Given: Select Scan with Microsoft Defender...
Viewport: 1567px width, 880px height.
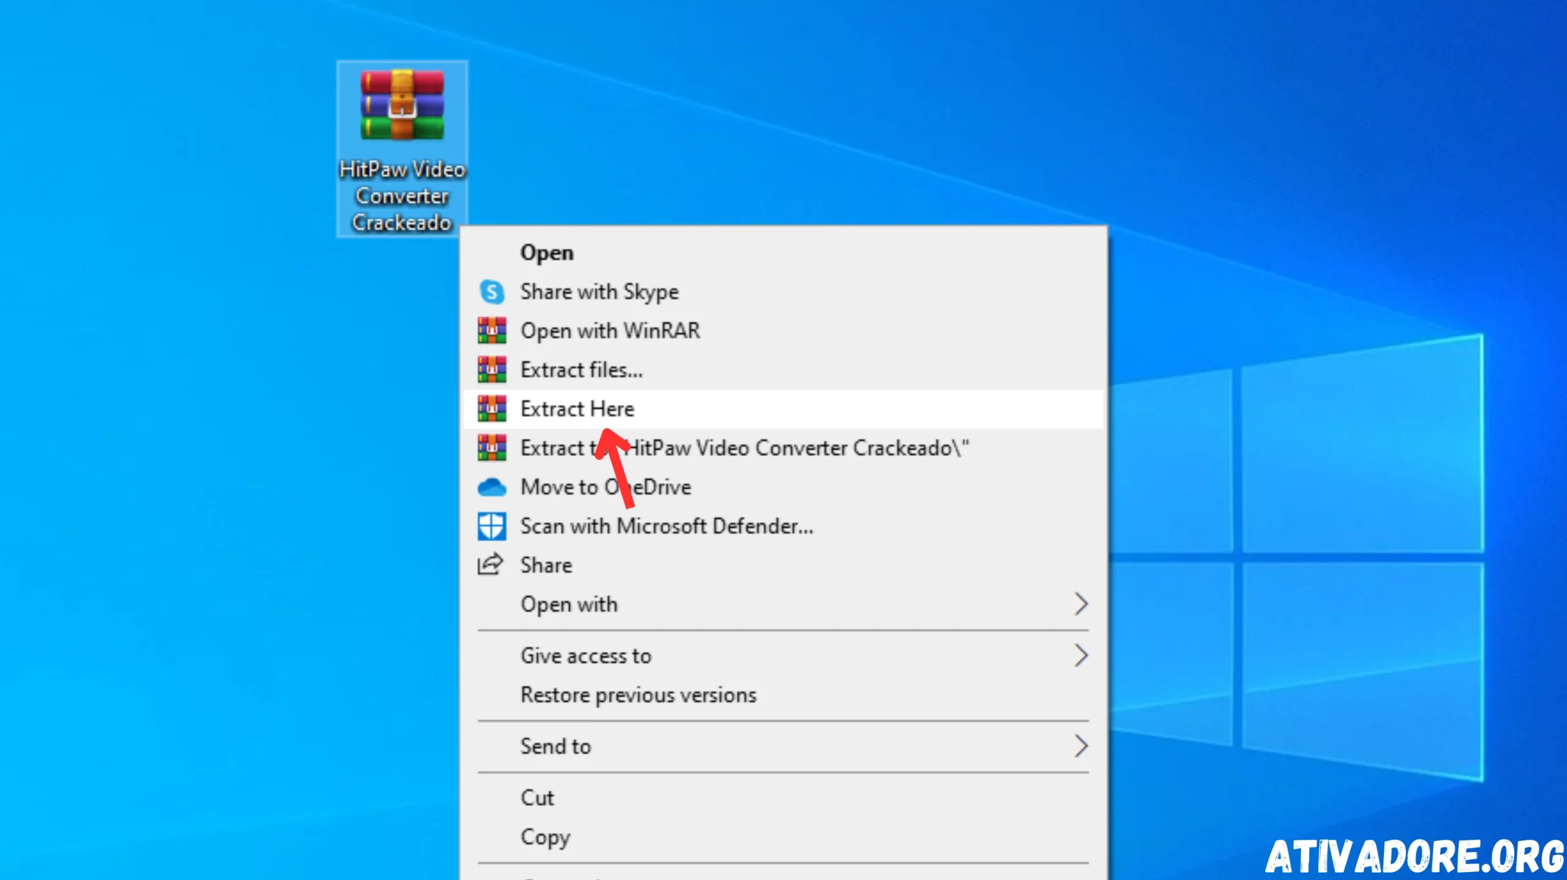Looking at the screenshot, I should coord(783,527).
